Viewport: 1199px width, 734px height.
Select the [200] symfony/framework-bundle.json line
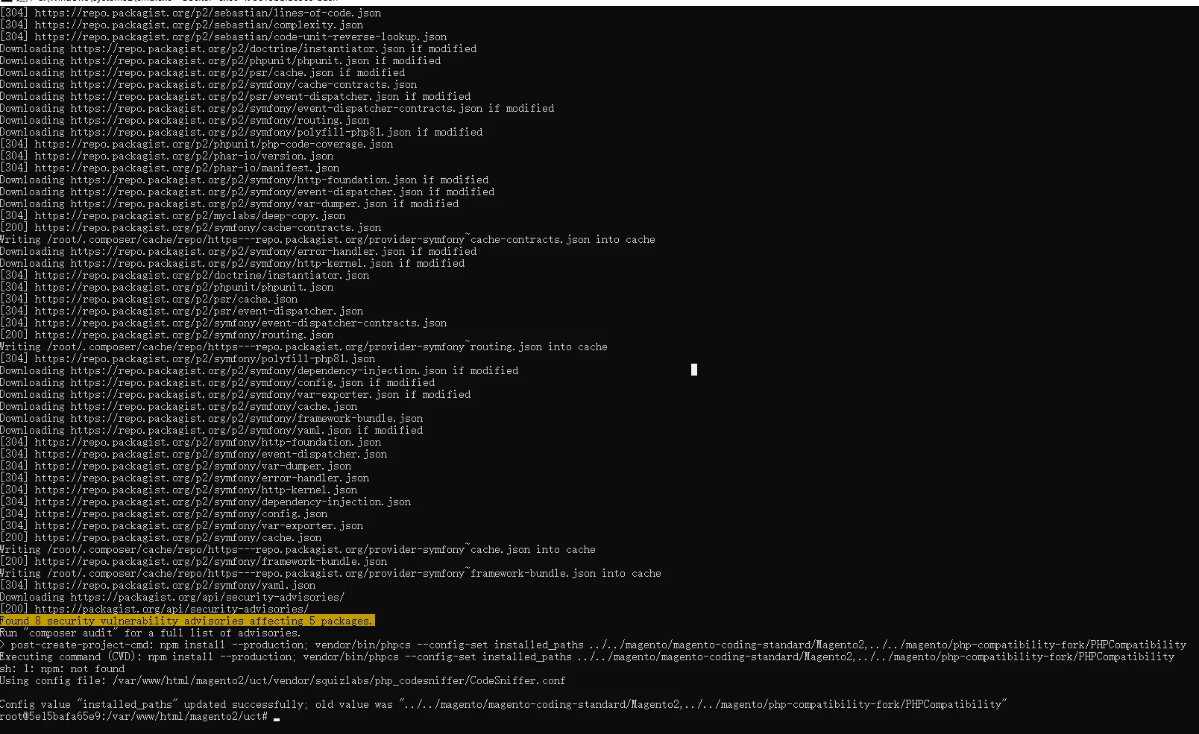tap(194, 561)
